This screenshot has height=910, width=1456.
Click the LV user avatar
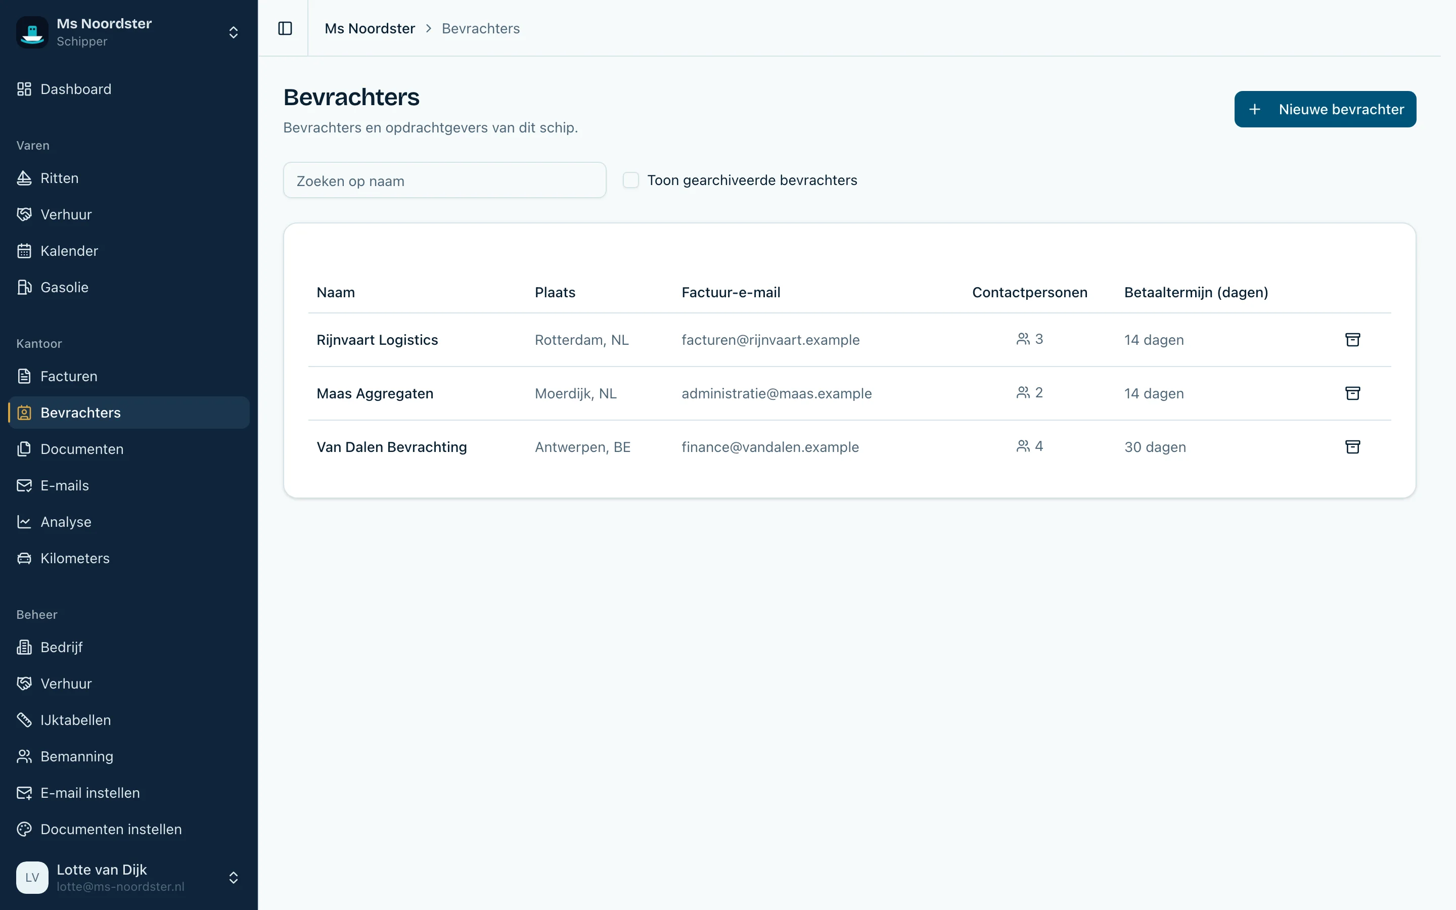(32, 877)
